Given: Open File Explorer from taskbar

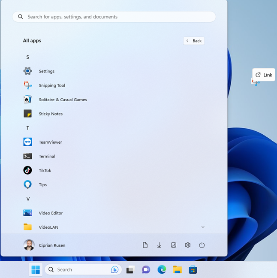Looking at the screenshot, I should [178, 270].
